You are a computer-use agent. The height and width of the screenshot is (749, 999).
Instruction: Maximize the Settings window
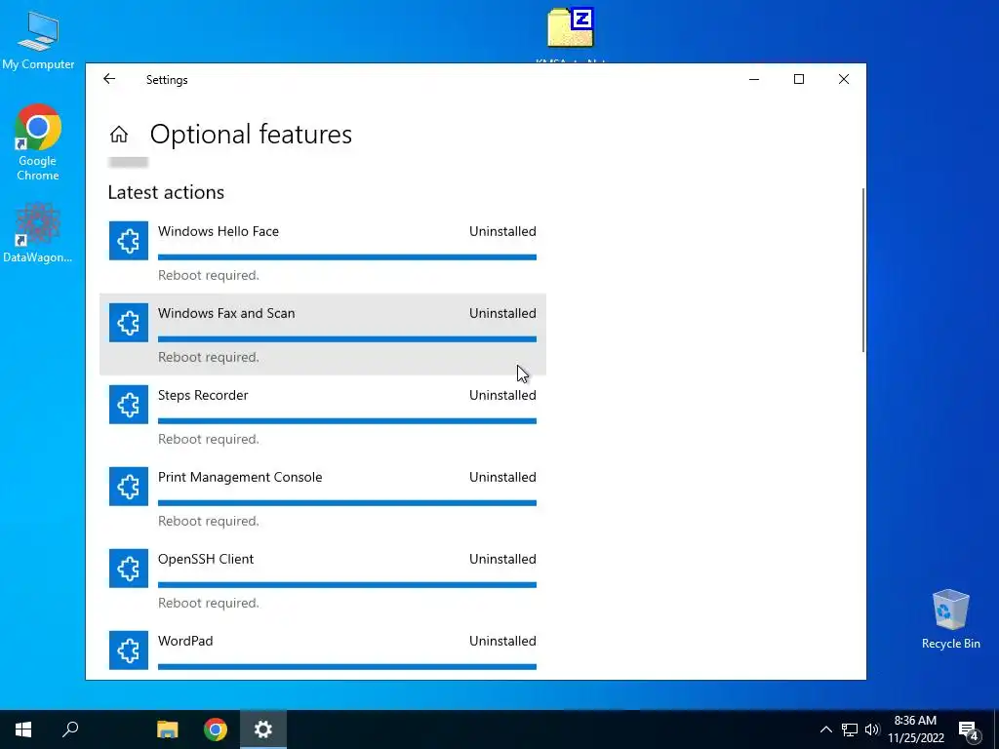[x=799, y=79]
